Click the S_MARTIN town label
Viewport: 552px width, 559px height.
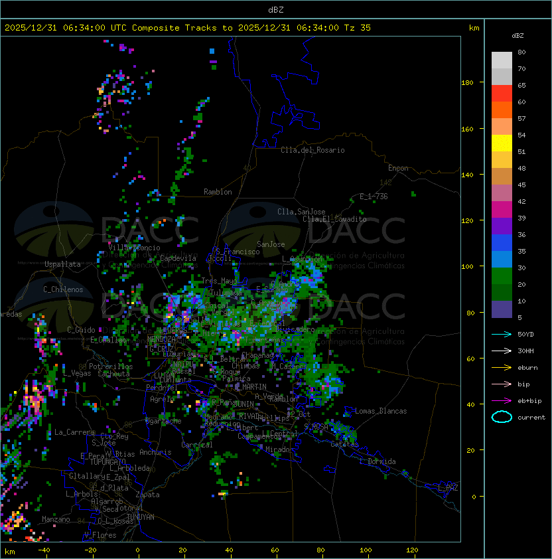(250, 387)
